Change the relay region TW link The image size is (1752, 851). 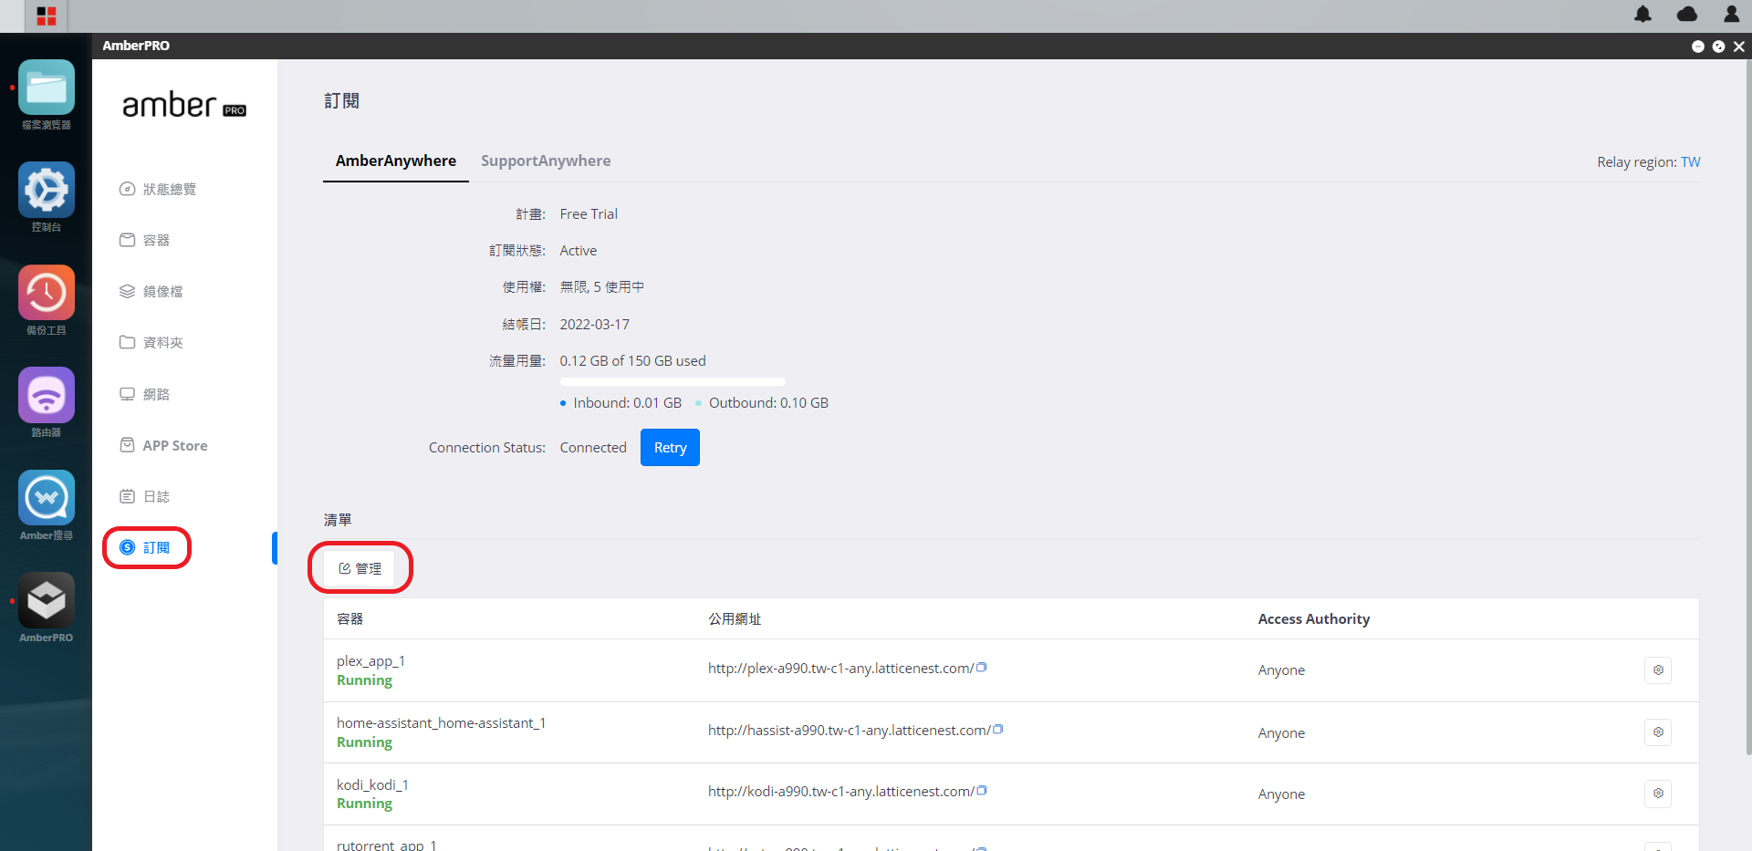click(1691, 161)
